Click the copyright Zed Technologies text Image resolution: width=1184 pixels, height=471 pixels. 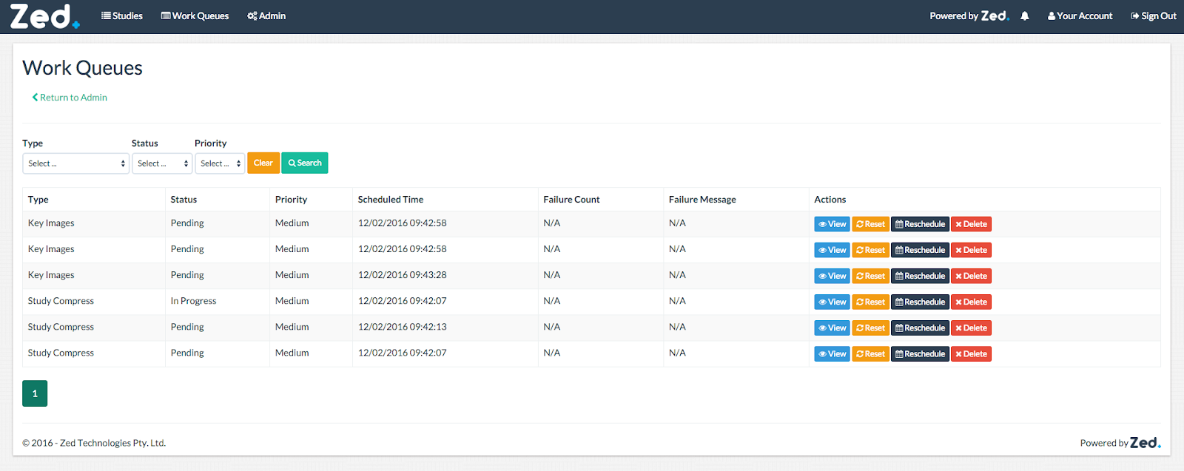coord(94,443)
